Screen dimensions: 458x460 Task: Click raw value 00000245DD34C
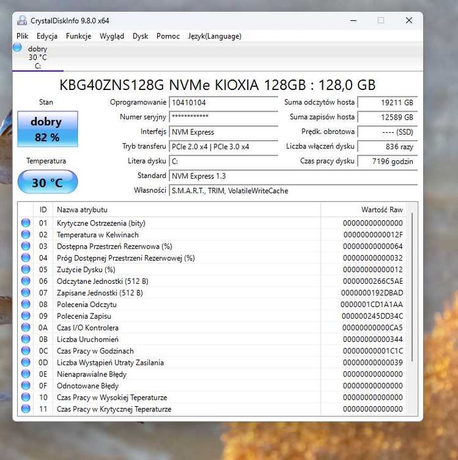coord(372,316)
